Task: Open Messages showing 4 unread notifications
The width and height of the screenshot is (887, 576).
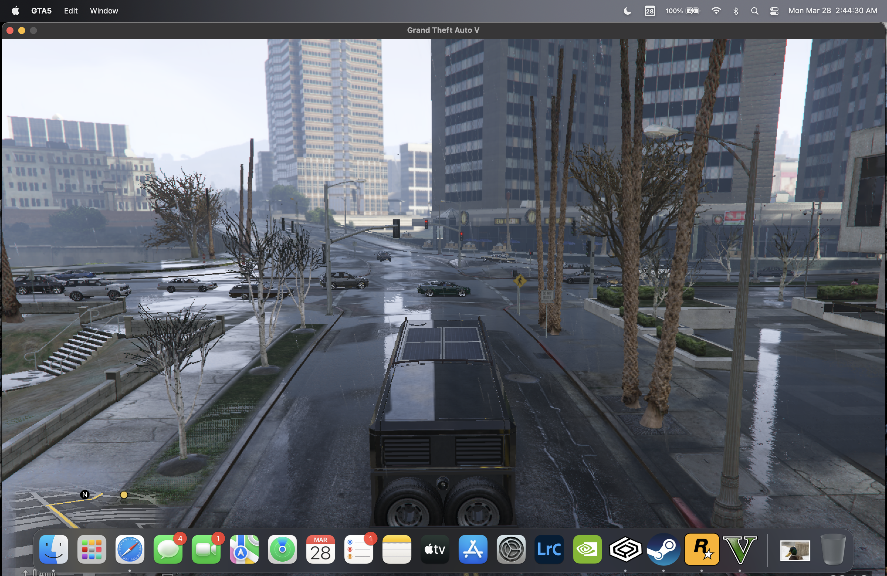Action: [168, 551]
